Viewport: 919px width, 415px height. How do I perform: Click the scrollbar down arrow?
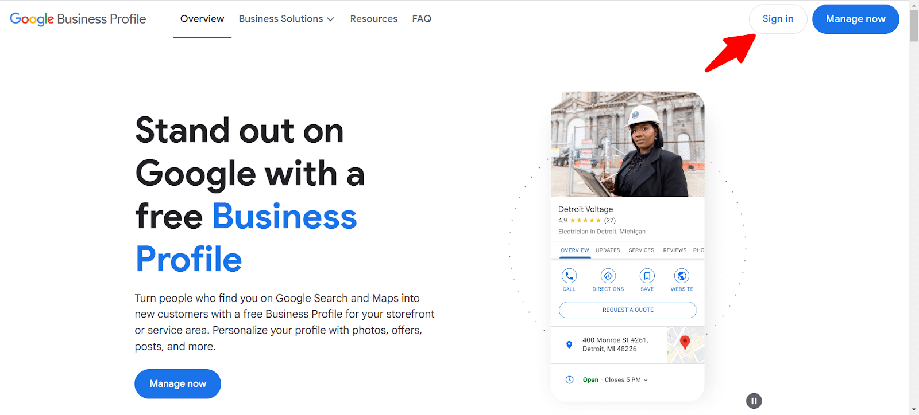pyautogui.click(x=914, y=410)
